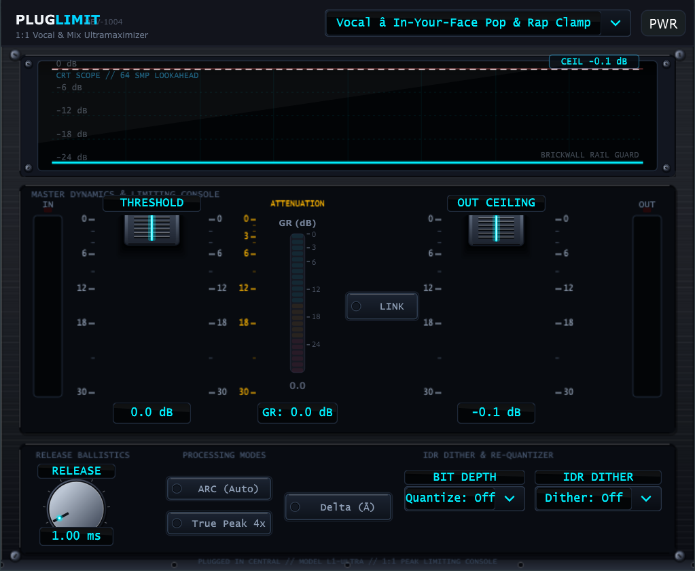Click the threshold 0.0 dB value field

click(152, 412)
